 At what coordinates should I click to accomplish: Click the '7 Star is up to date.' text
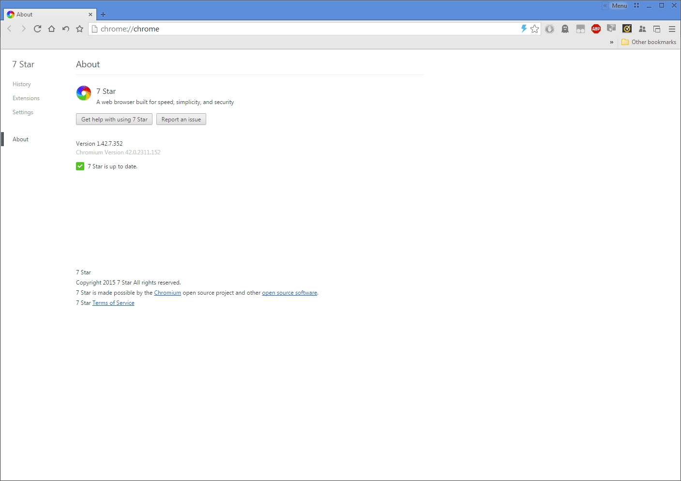(112, 166)
